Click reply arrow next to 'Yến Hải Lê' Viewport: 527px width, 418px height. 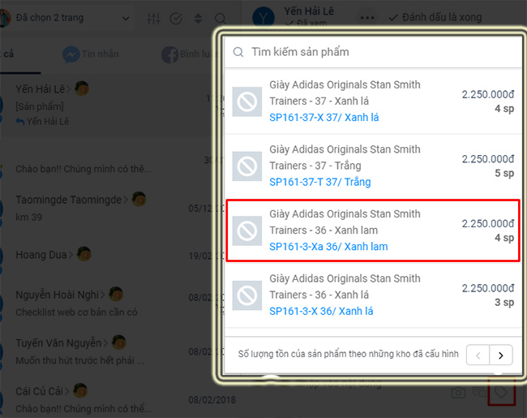coord(20,122)
